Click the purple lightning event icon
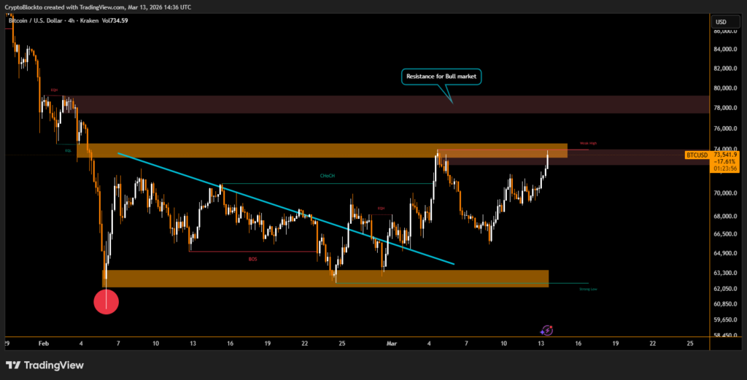Image resolution: width=747 pixels, height=380 pixels. [548, 330]
